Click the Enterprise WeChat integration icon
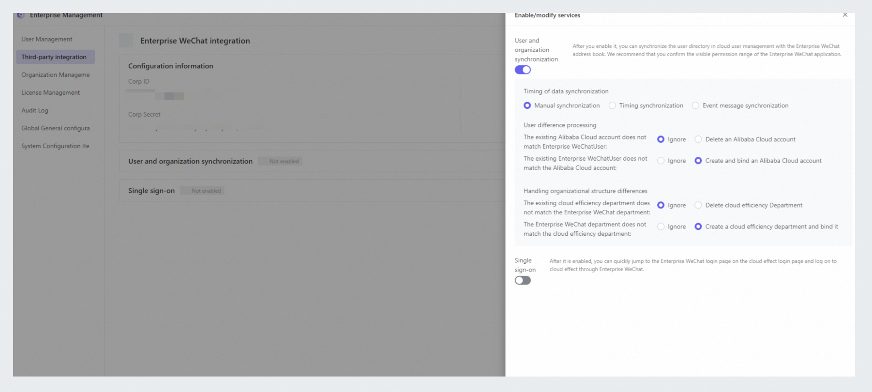The height and width of the screenshot is (392, 872). click(x=126, y=41)
